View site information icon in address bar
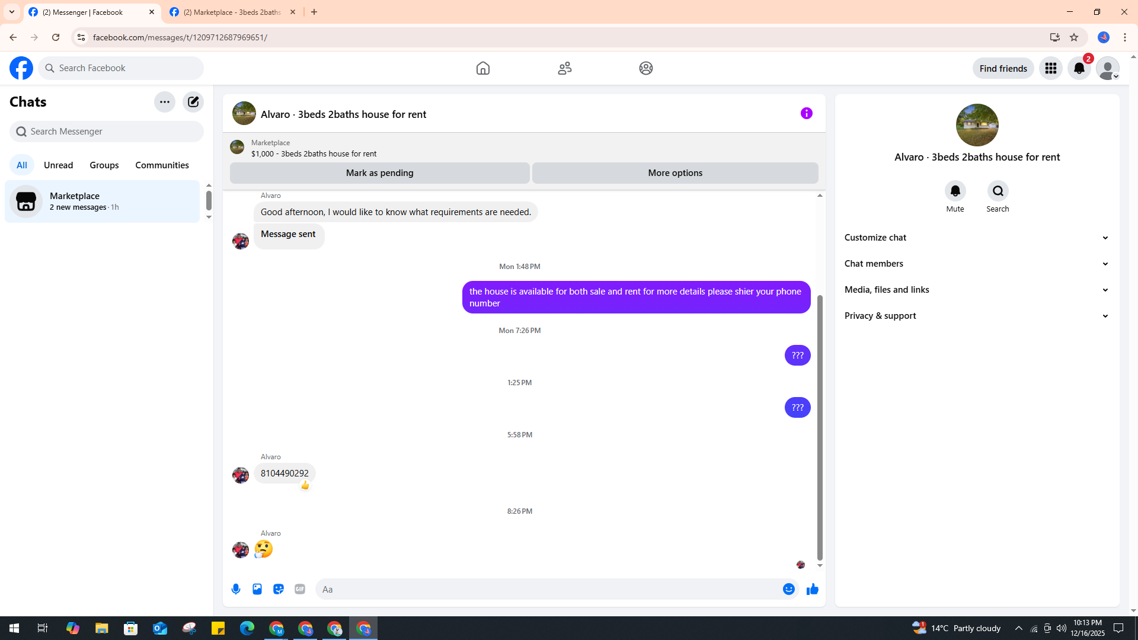 click(81, 37)
